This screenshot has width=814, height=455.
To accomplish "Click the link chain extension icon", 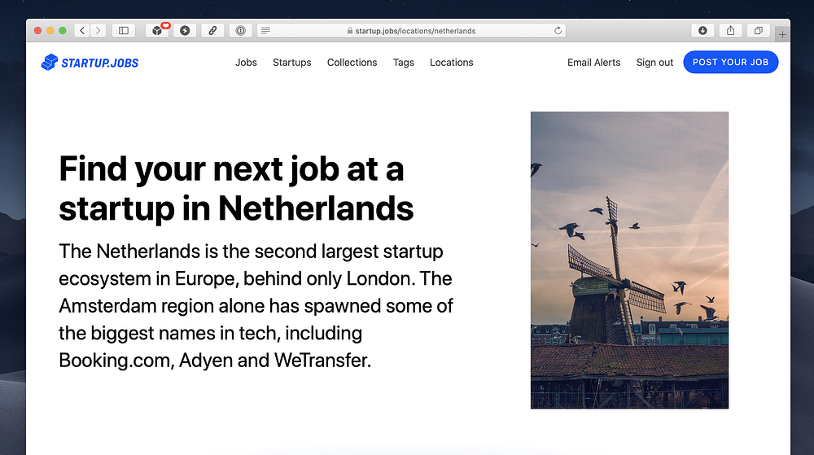I will coord(212,31).
